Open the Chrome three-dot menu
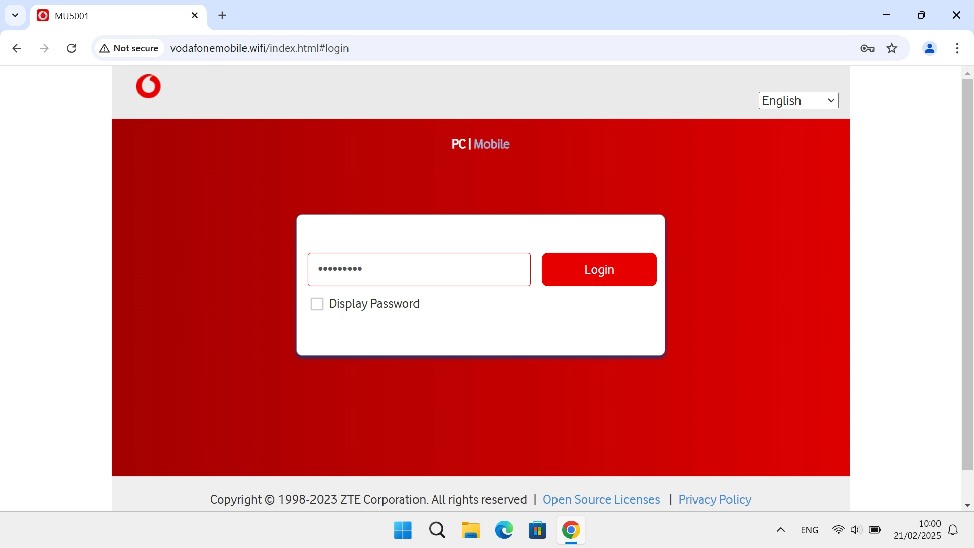This screenshot has height=548, width=974. [958, 48]
